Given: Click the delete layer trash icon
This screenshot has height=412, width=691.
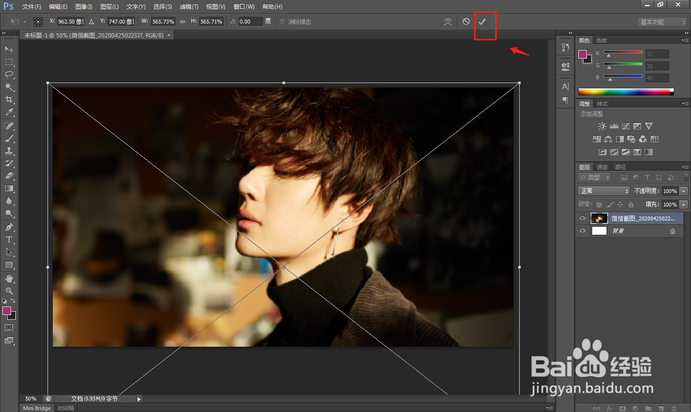Looking at the screenshot, I should [x=674, y=408].
